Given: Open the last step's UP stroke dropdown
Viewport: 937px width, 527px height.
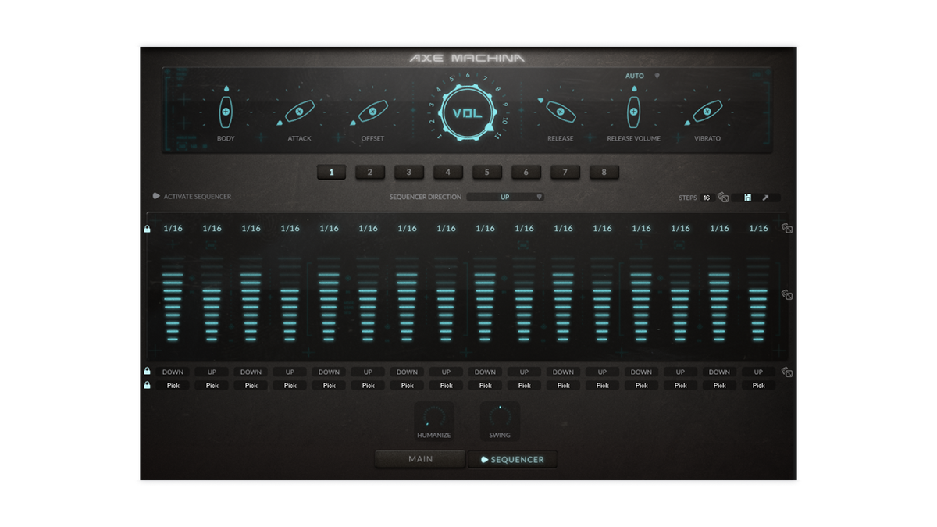Looking at the screenshot, I should (x=758, y=372).
